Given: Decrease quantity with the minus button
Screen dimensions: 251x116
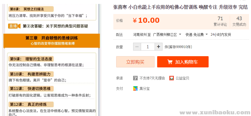Looking at the screenshot, I should click(137, 47).
